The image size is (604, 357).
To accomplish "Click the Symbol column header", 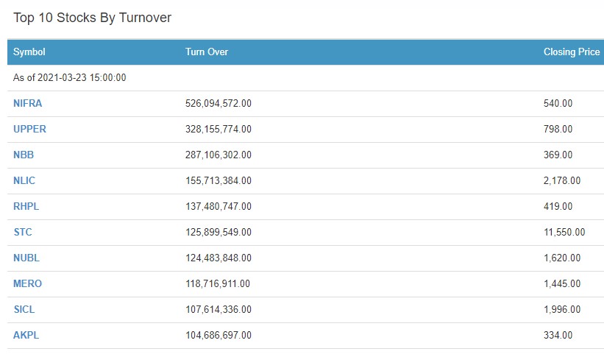I will point(29,52).
